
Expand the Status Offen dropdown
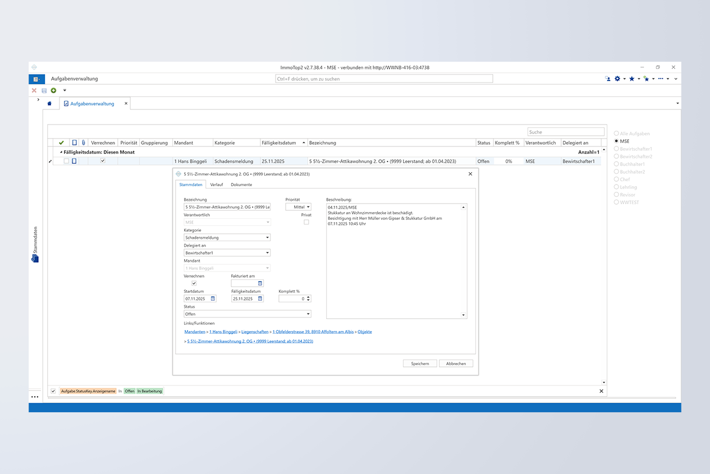click(308, 314)
